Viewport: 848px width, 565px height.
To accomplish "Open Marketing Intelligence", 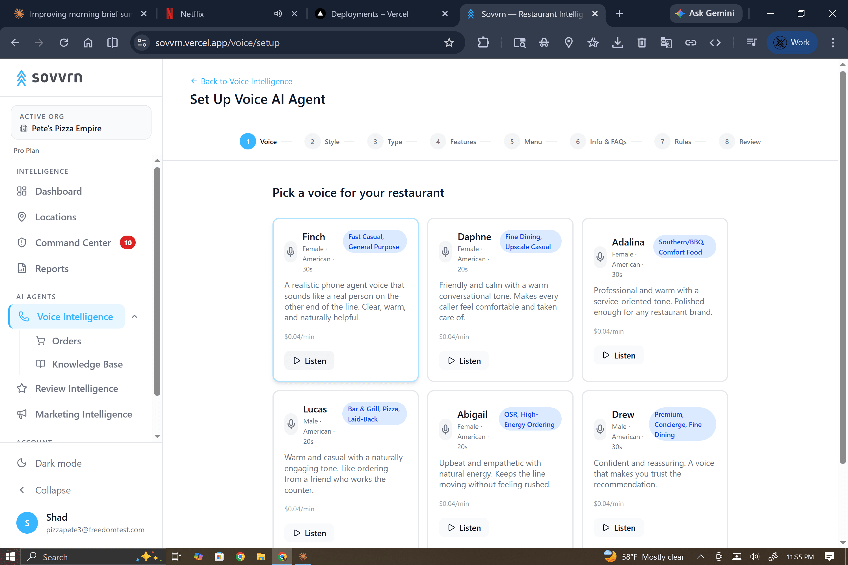I will (84, 414).
